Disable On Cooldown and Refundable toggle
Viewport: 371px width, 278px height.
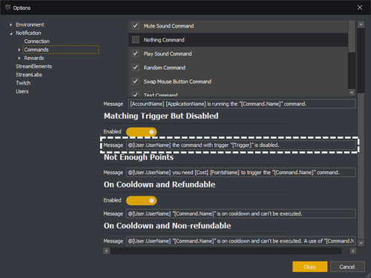(x=142, y=200)
